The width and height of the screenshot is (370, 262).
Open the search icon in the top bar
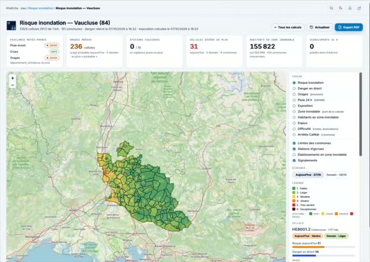point(331,8)
